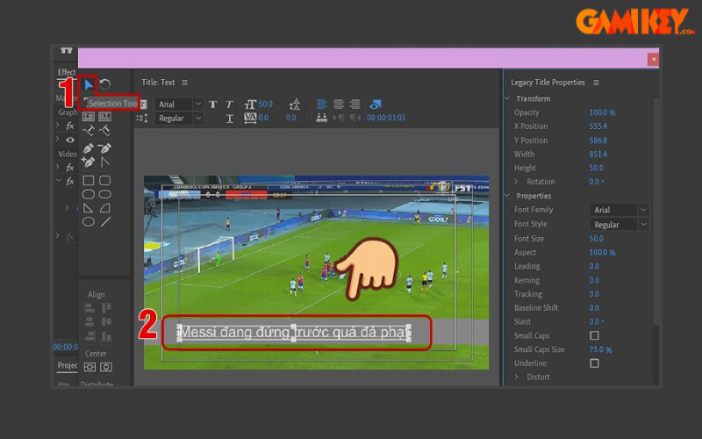Align text right
Image resolution: width=702 pixels, height=439 pixels.
355,104
